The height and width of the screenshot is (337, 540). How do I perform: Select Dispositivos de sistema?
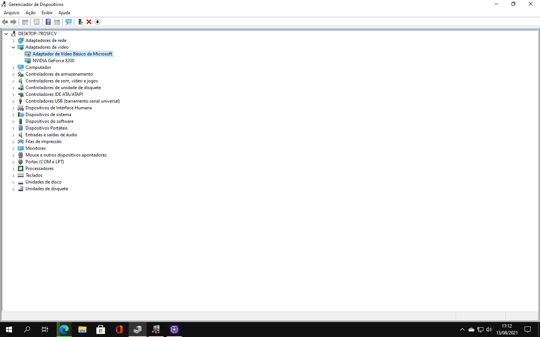48,115
